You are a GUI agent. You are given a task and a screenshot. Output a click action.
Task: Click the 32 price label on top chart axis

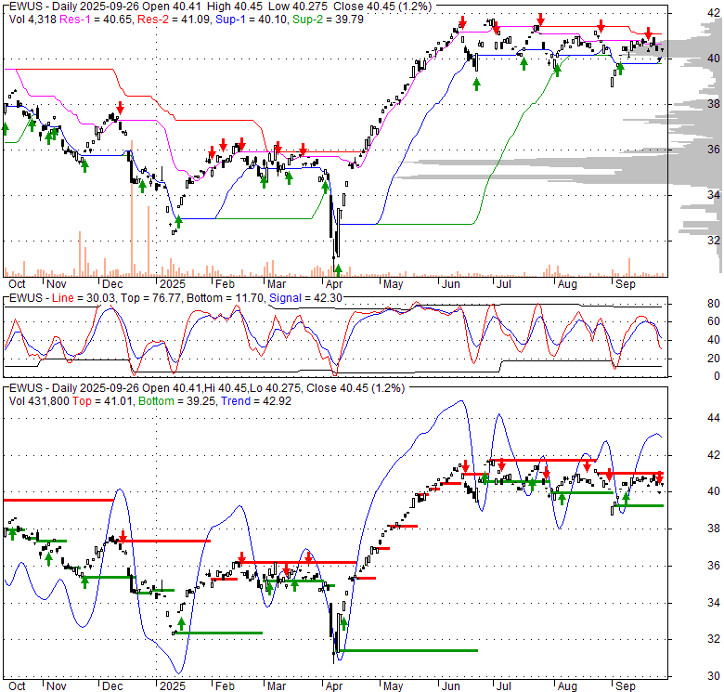(x=714, y=241)
